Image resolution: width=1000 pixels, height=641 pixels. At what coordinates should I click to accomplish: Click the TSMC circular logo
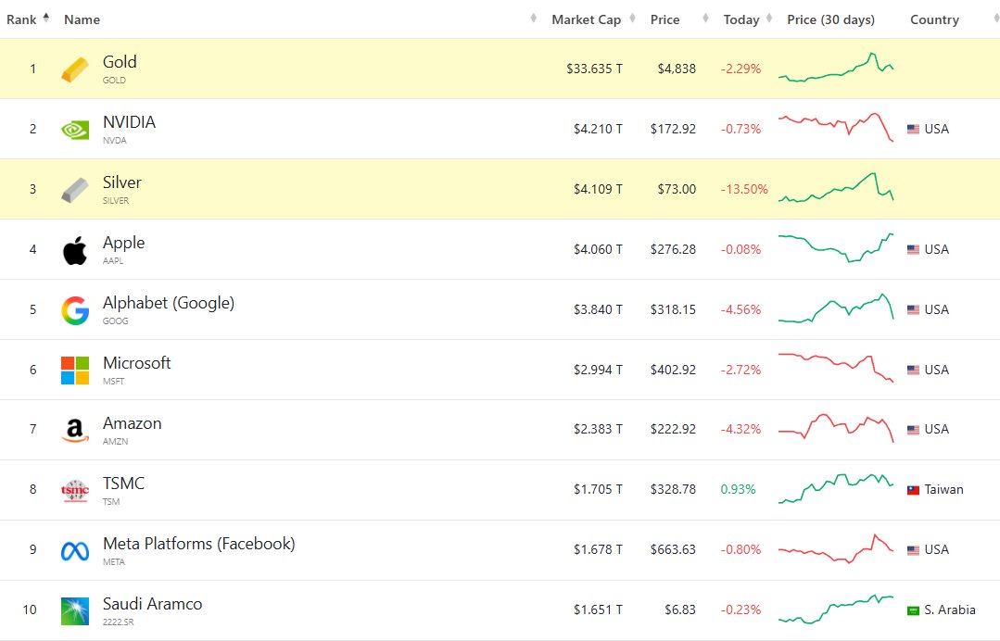[x=74, y=489]
